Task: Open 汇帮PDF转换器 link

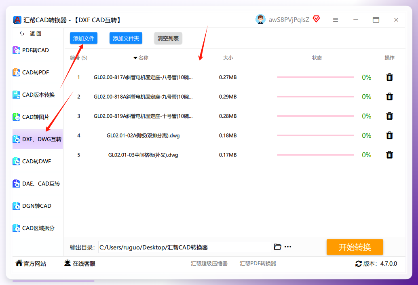Action: click(x=258, y=264)
